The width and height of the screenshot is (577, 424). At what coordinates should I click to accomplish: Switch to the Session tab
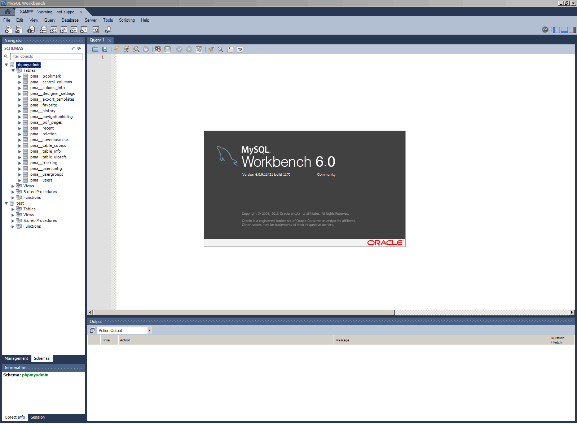coord(38,417)
